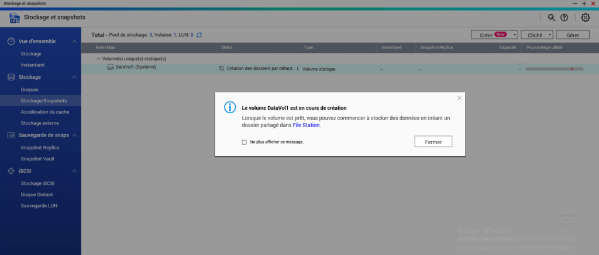The width and height of the screenshot is (599, 255).
Task: Click the Sauvegarde de snaps section icon
Action: pyautogui.click(x=11, y=135)
